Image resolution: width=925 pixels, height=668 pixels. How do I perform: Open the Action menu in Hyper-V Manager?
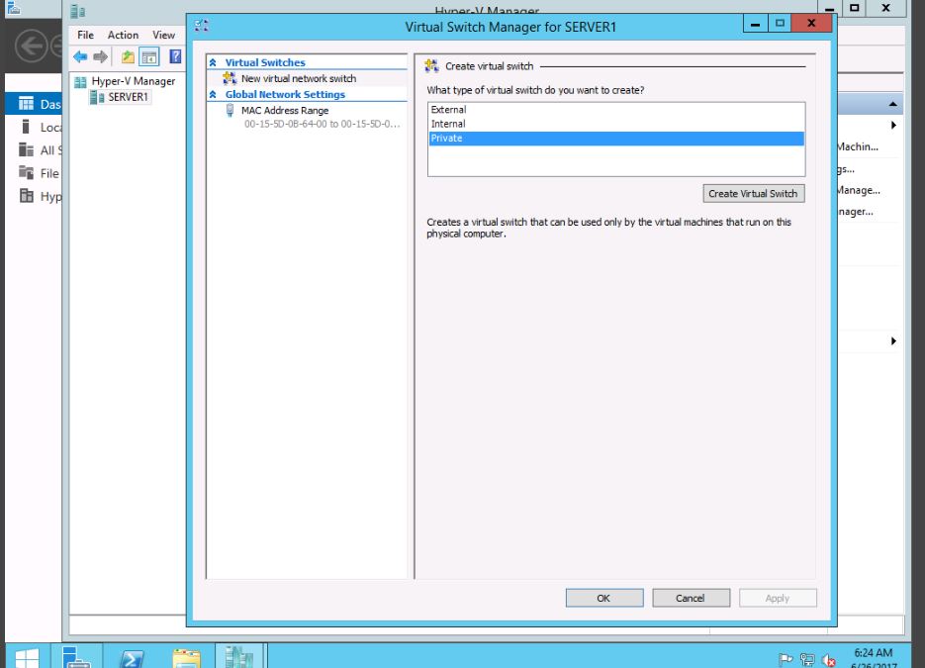pos(123,35)
